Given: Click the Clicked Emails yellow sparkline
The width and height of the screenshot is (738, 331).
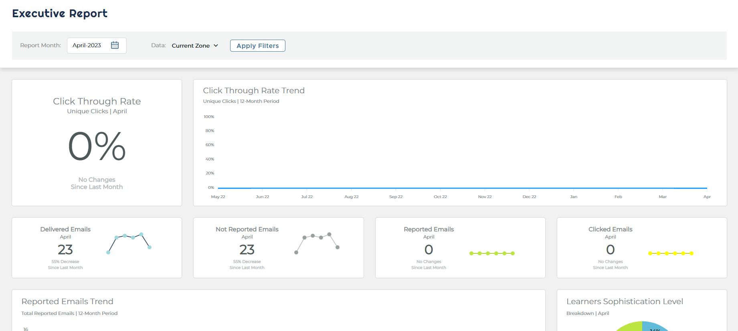Looking at the screenshot, I should pyautogui.click(x=671, y=253).
